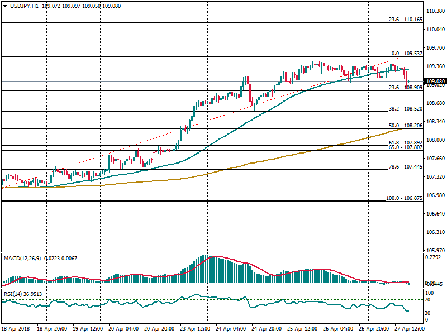Screen dimensions: 447x335
Task: Select the 50.0 - 108.206 retracement label
Action: tap(405, 126)
